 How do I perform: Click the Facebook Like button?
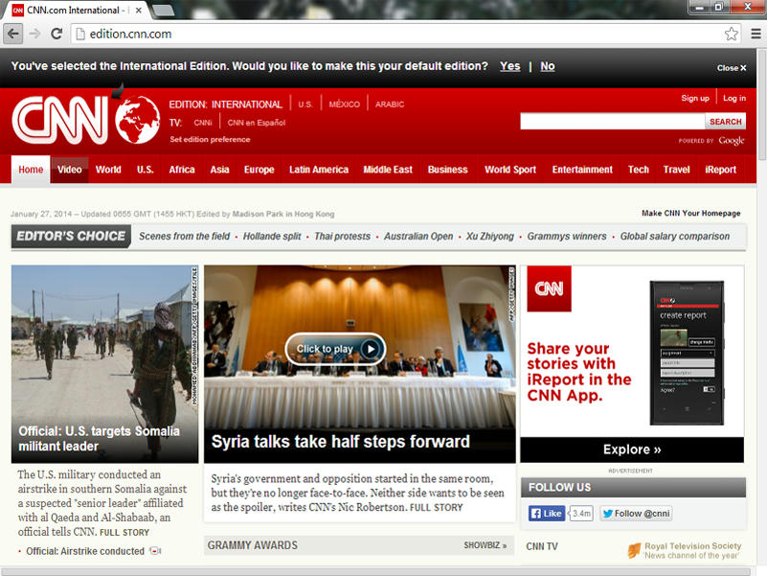coord(547,514)
